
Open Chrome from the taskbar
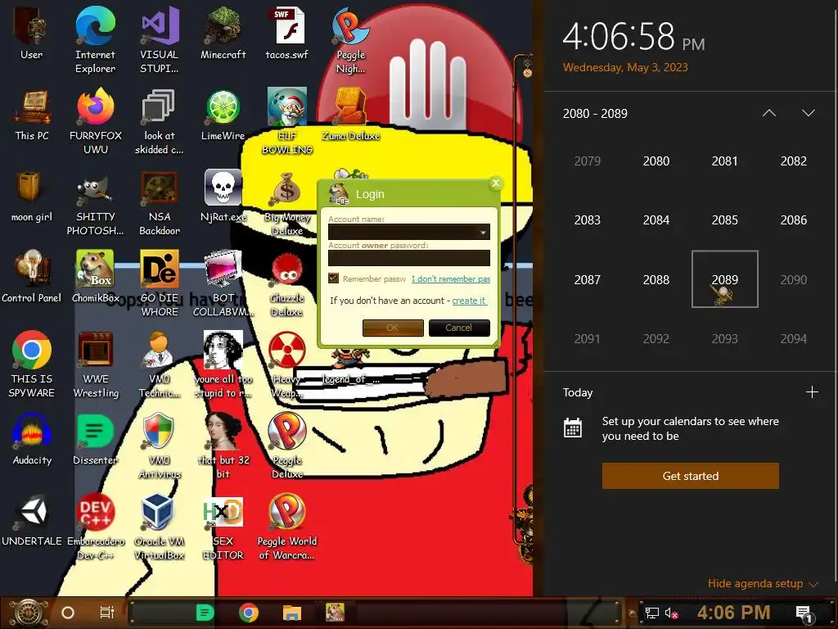click(x=249, y=613)
